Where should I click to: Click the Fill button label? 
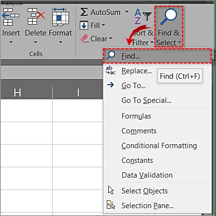(95, 26)
